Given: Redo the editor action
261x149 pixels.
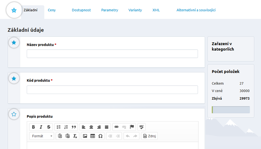Looking at the screenshot, I should (x=135, y=136).
